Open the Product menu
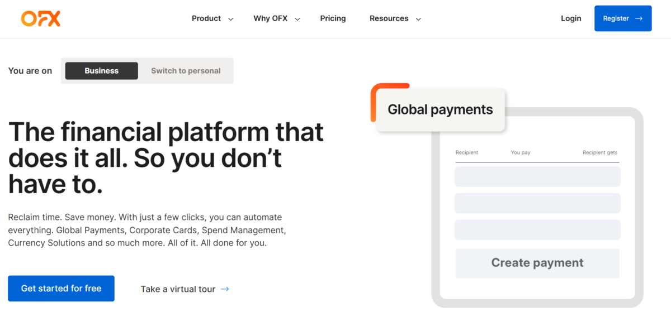 point(206,18)
